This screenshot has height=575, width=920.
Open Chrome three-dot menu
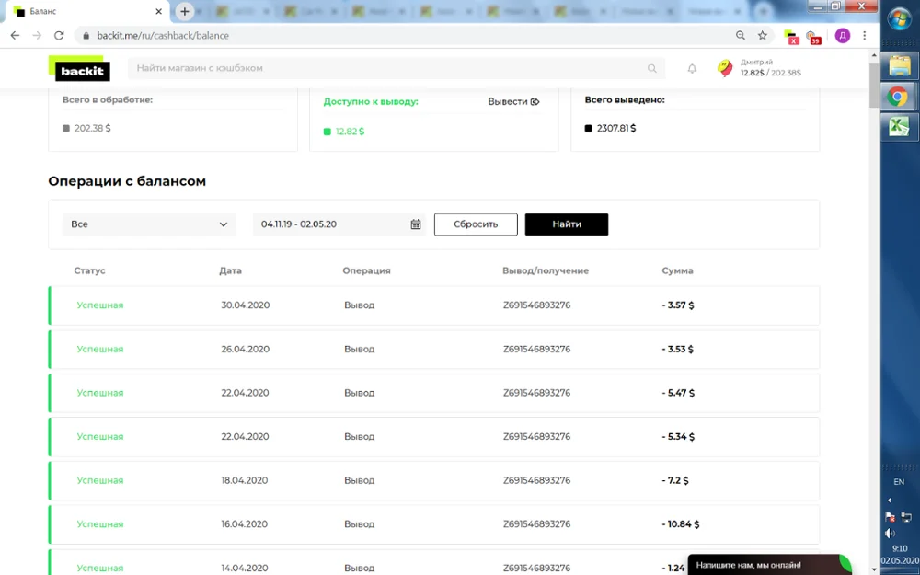pos(864,35)
